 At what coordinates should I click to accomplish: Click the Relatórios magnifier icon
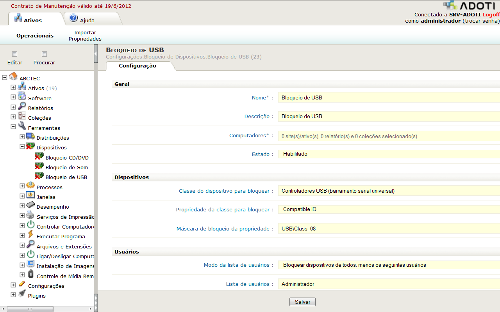coord(22,106)
